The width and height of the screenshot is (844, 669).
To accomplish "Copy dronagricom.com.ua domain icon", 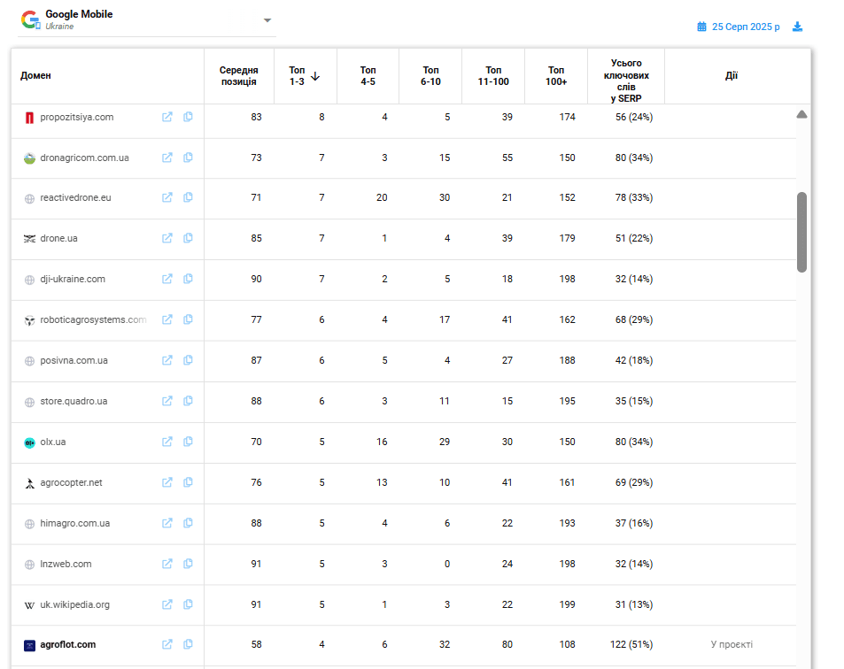I will pos(188,158).
